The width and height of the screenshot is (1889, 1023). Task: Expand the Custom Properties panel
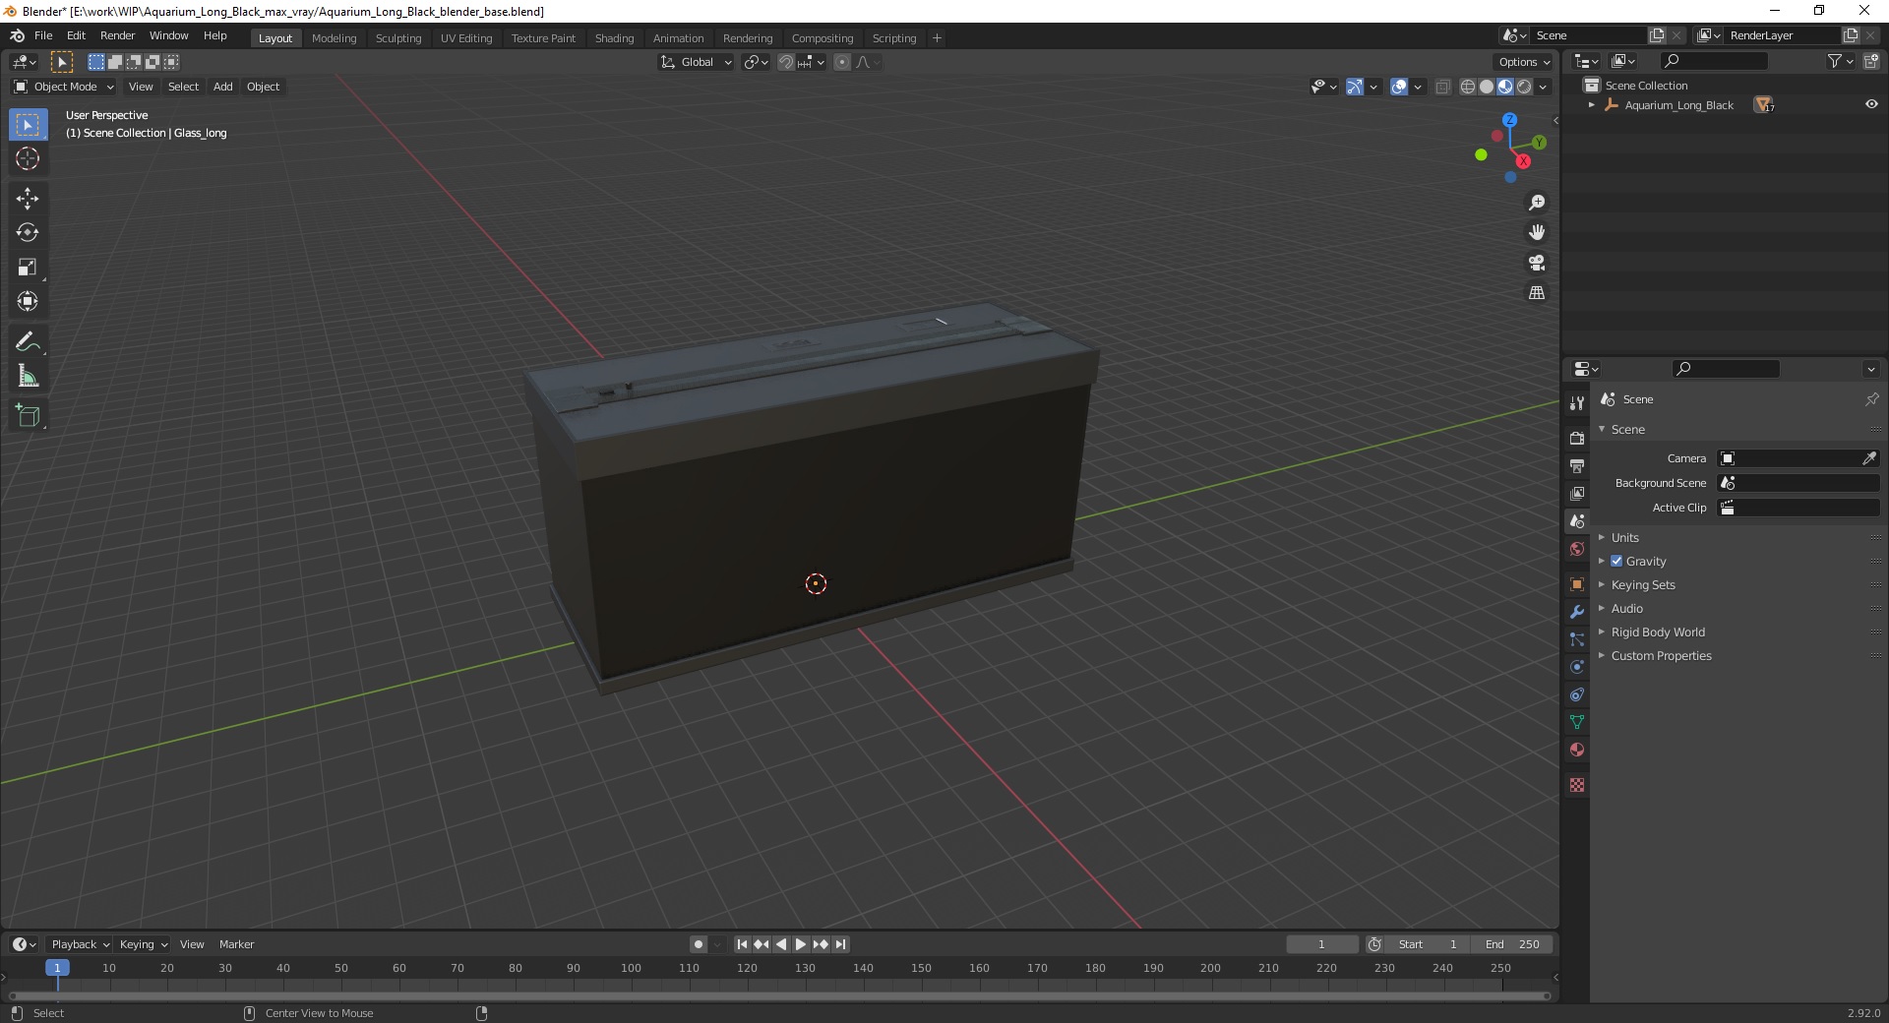(1661, 655)
